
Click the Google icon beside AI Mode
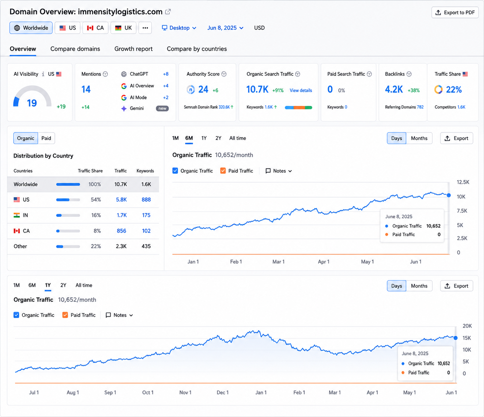click(124, 97)
